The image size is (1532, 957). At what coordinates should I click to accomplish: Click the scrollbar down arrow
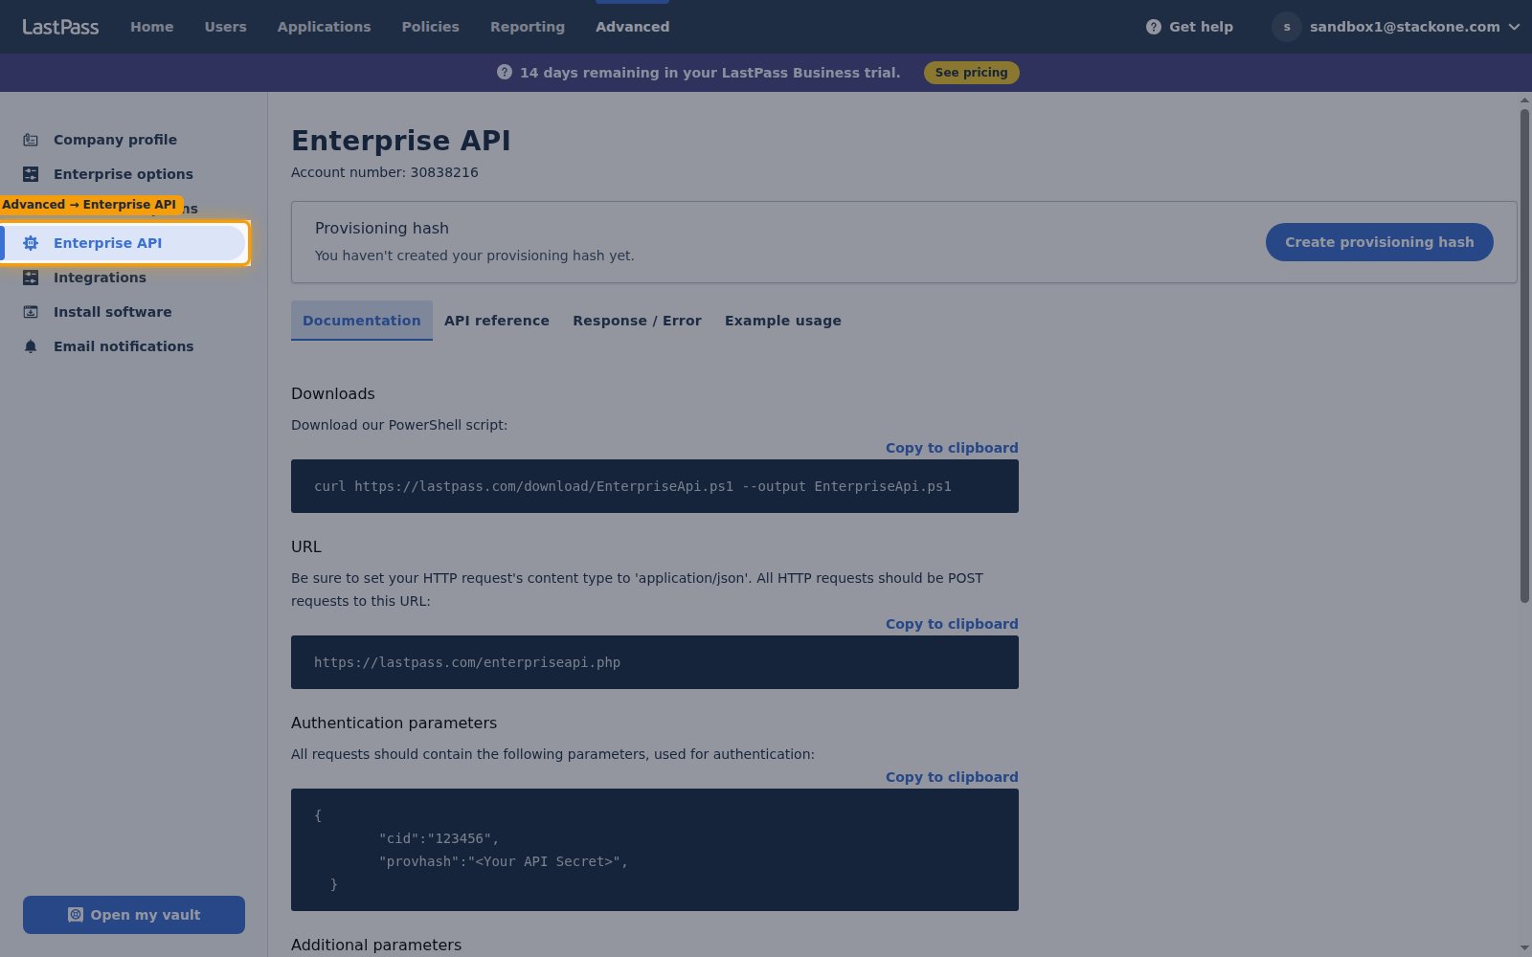(x=1524, y=947)
